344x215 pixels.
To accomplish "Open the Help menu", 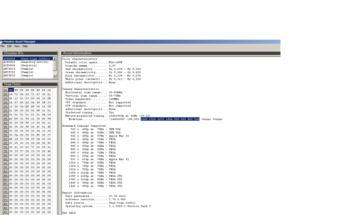I will pyautogui.click(x=25, y=46).
